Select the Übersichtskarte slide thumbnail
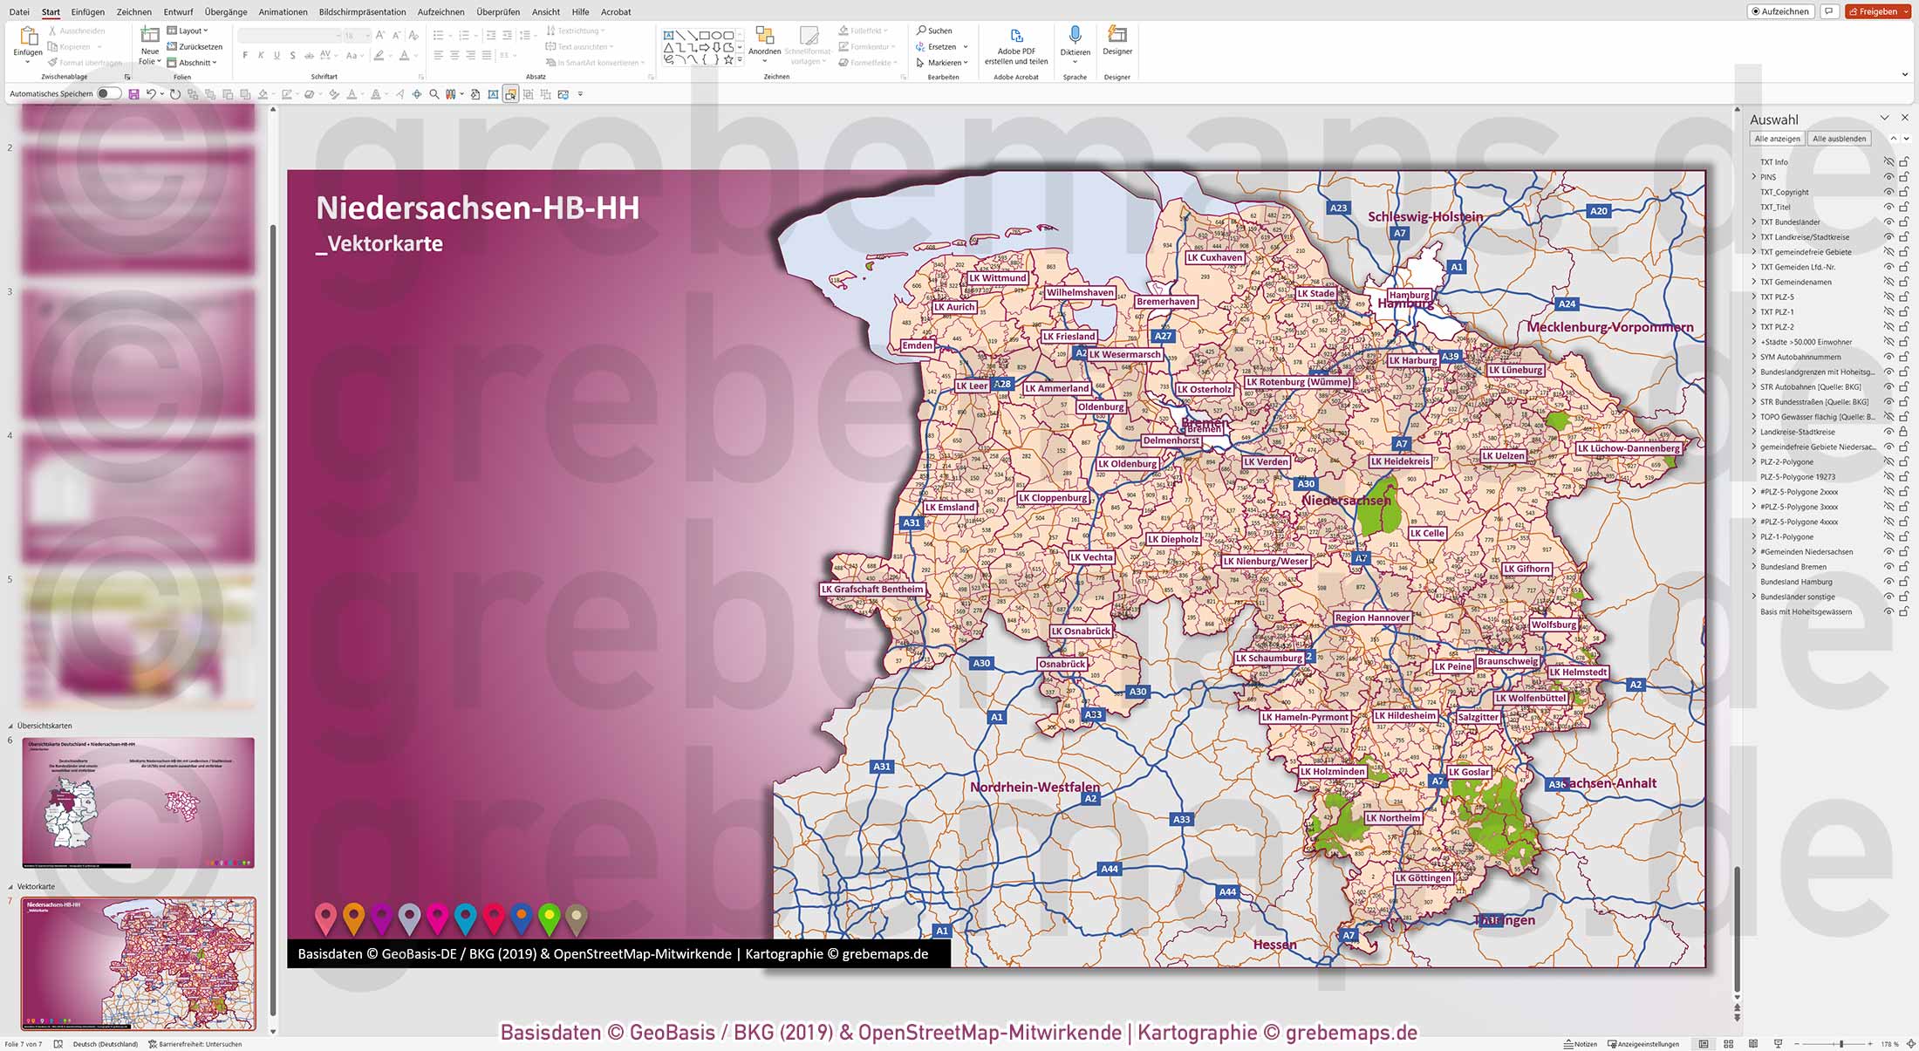Viewport: 1919px width, 1051px height. 138,802
